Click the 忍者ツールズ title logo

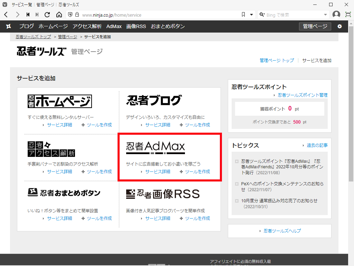pos(41,51)
